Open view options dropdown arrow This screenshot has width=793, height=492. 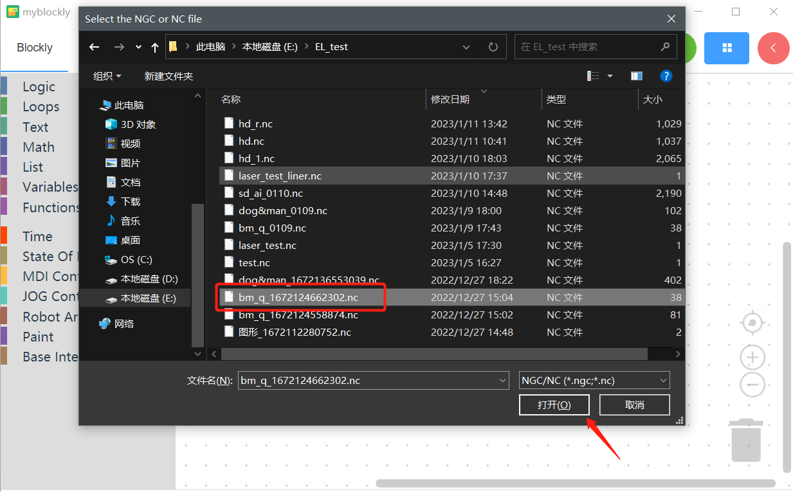point(610,76)
